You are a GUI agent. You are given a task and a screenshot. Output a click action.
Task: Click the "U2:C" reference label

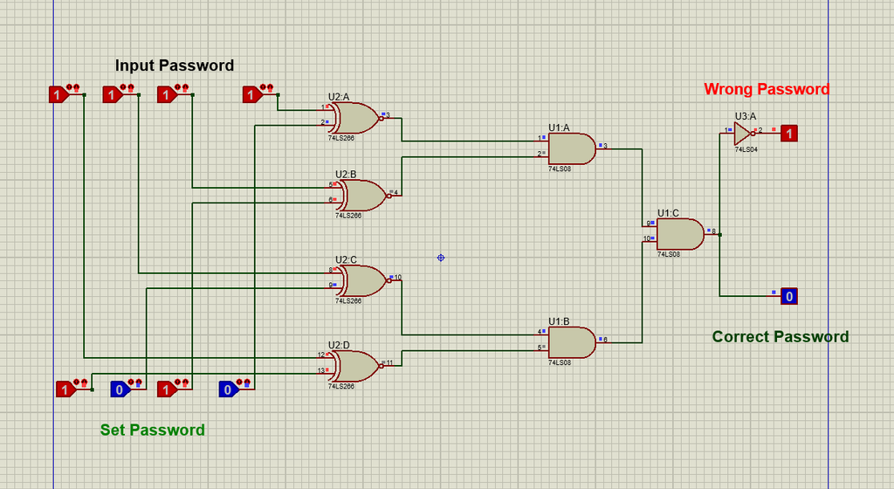click(x=346, y=260)
